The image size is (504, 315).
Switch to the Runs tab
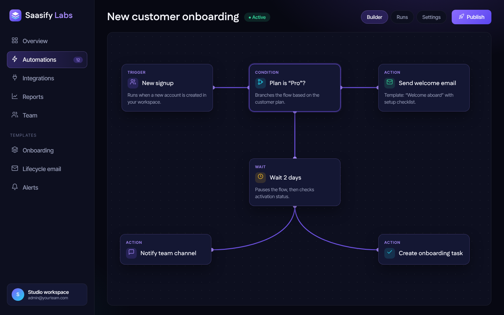click(x=402, y=17)
